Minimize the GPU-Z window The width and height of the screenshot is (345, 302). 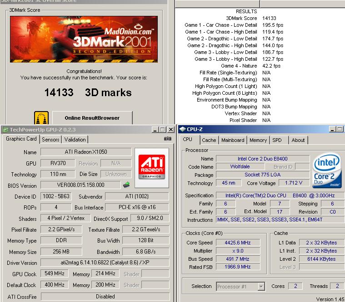point(155,130)
